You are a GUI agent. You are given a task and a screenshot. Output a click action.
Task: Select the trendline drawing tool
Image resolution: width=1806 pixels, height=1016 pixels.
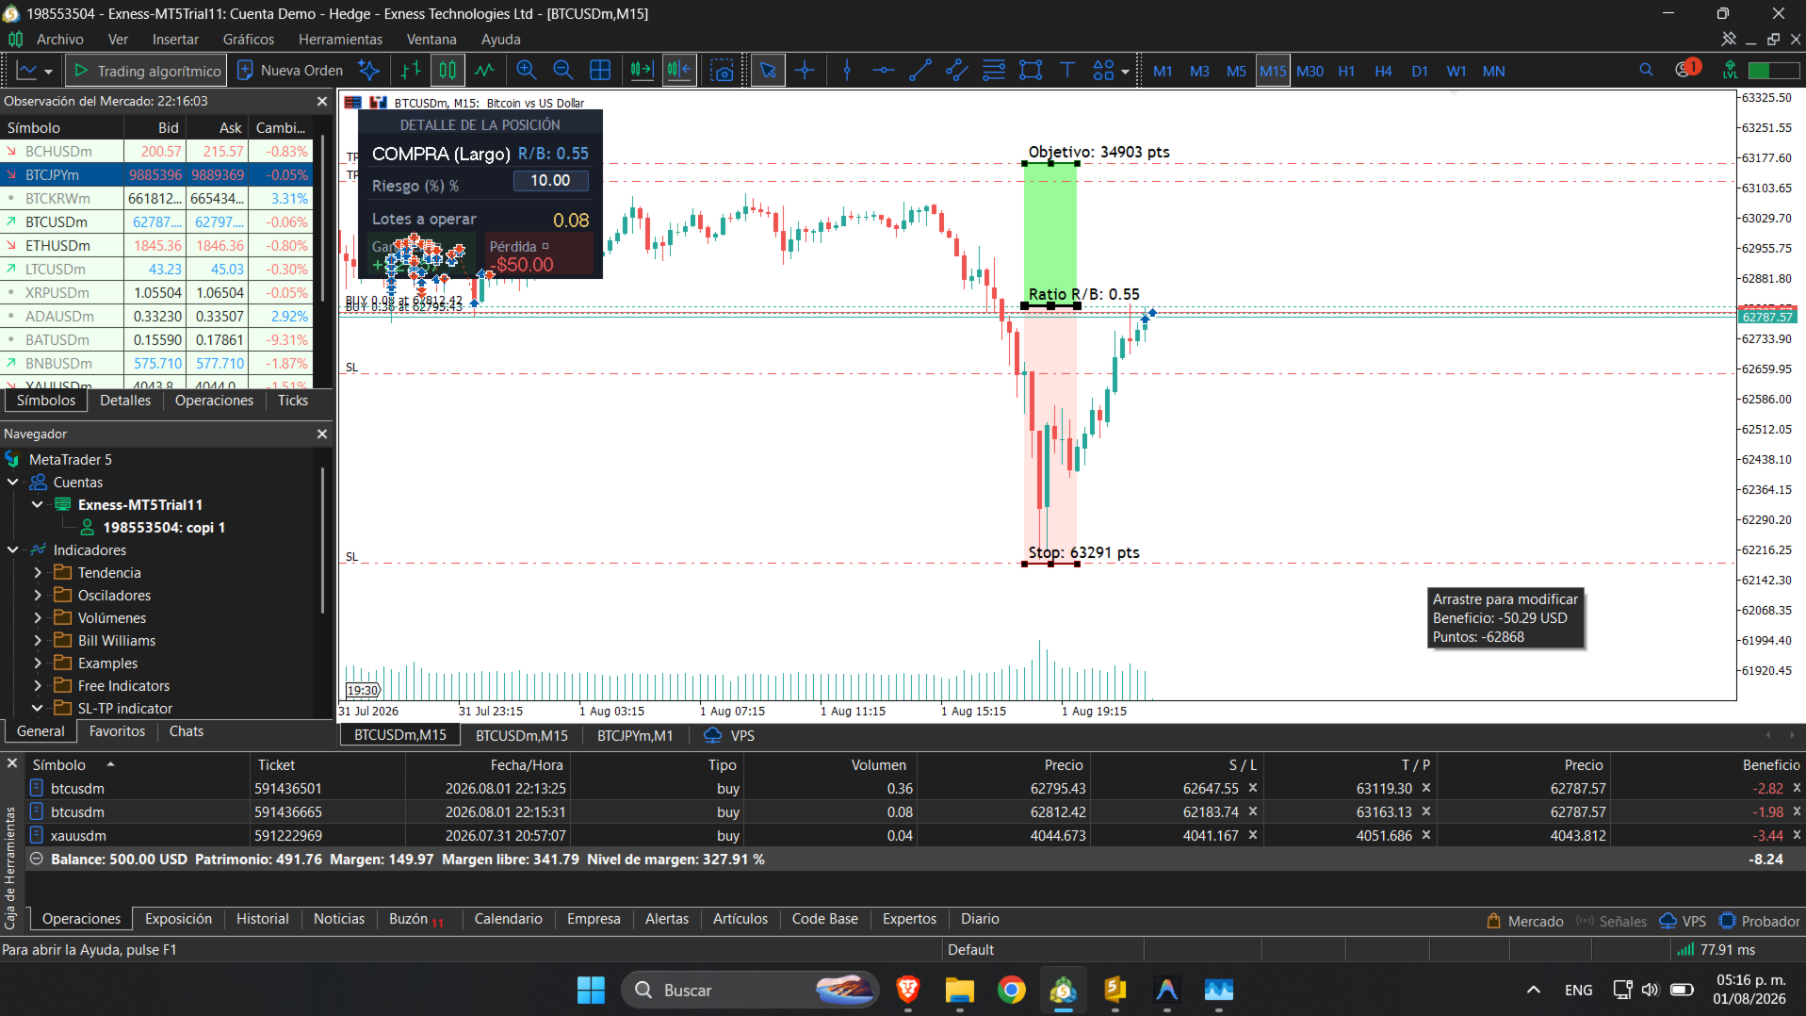coord(920,71)
